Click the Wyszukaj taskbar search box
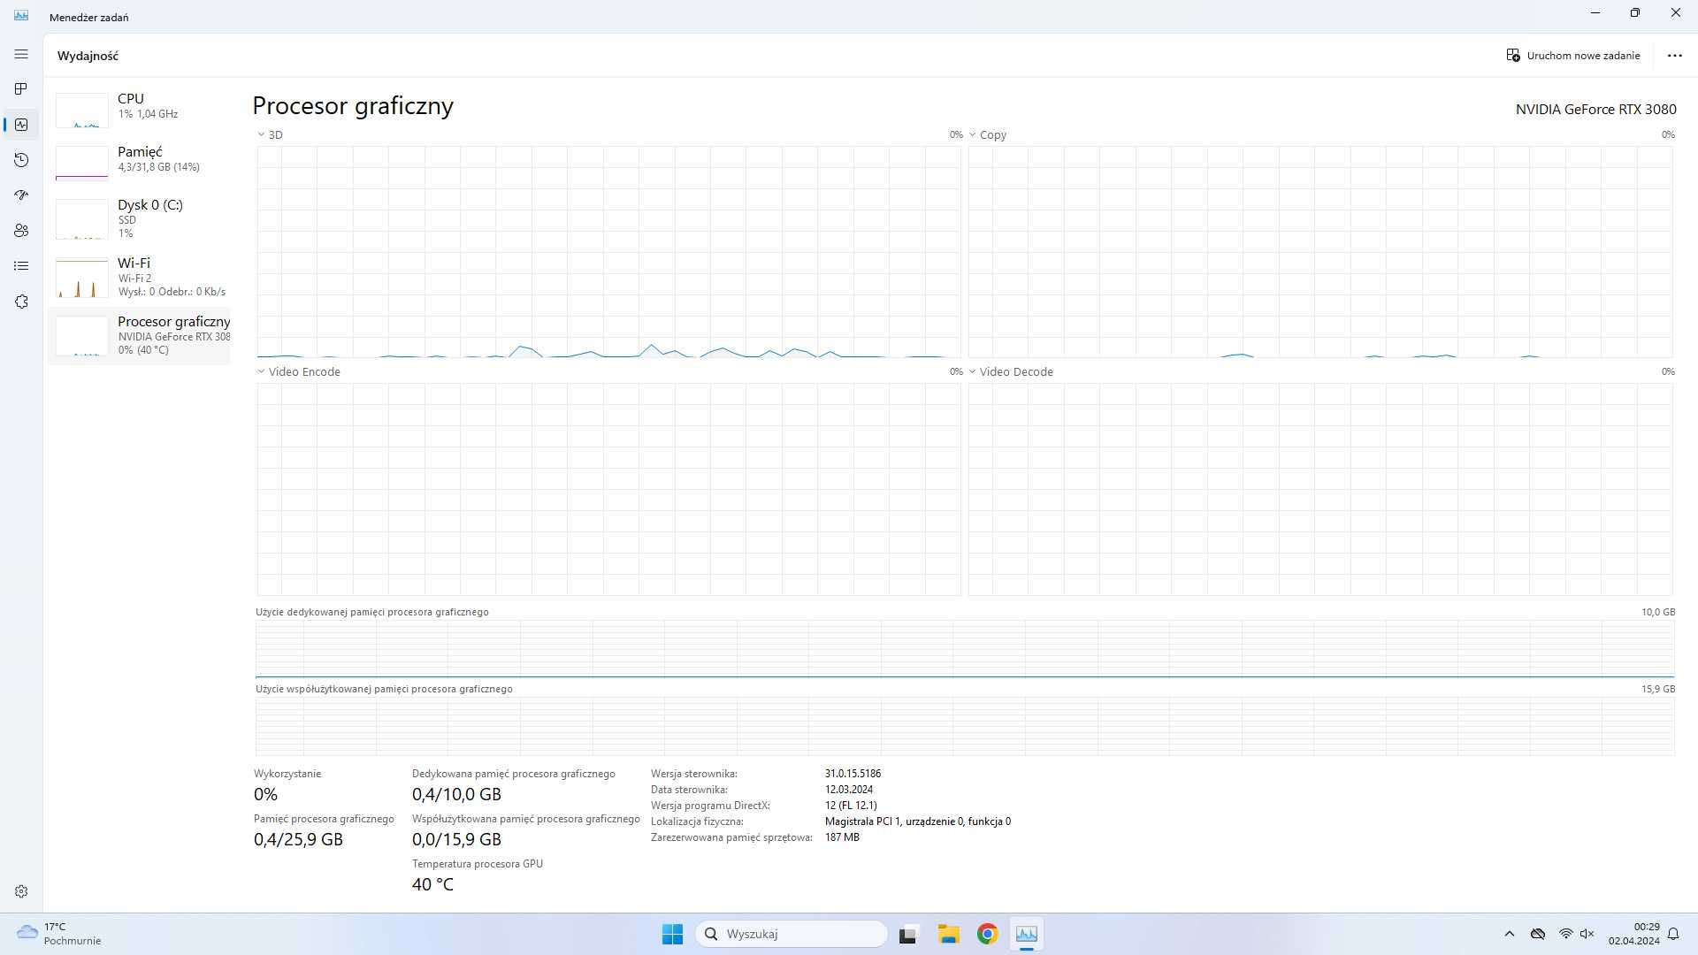The height and width of the screenshot is (955, 1698). pos(792,934)
